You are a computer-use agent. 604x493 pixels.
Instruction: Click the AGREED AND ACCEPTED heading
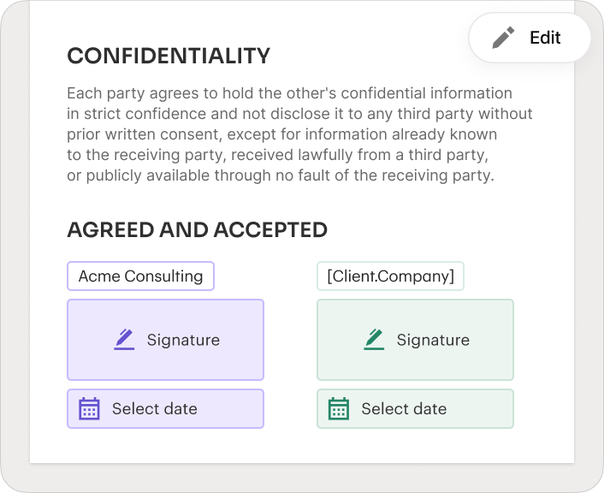pyautogui.click(x=198, y=230)
